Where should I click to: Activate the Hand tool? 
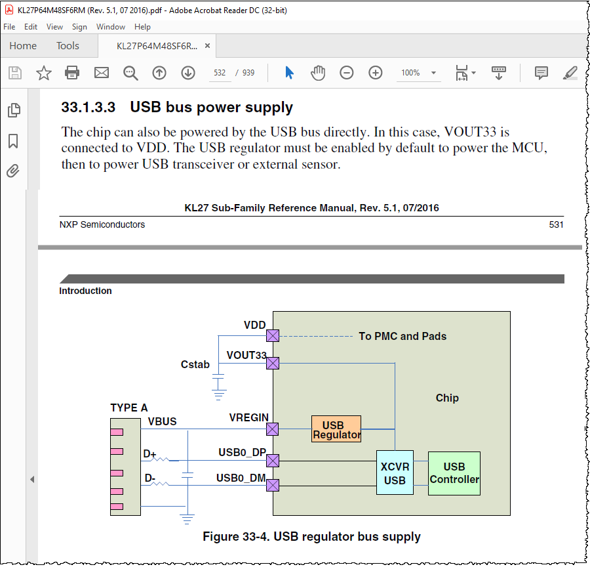(318, 73)
